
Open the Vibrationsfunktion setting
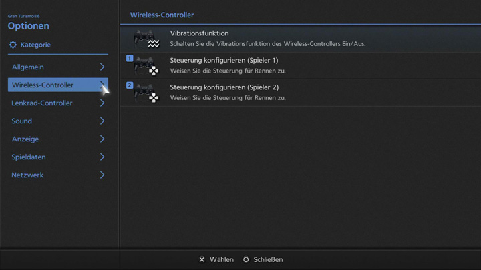coord(199,33)
